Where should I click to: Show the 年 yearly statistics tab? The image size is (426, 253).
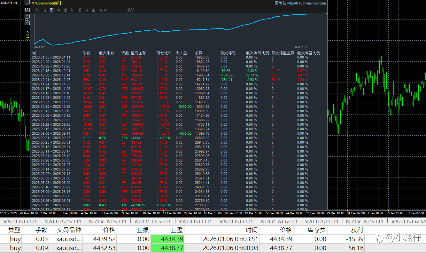point(72,10)
